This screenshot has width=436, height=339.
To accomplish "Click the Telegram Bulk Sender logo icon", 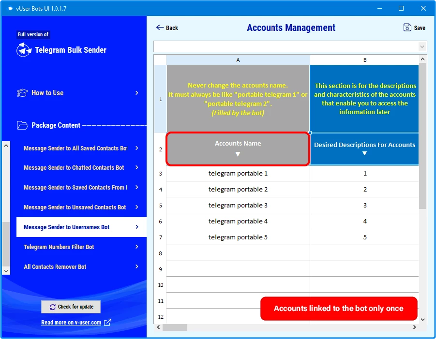I will (24, 50).
